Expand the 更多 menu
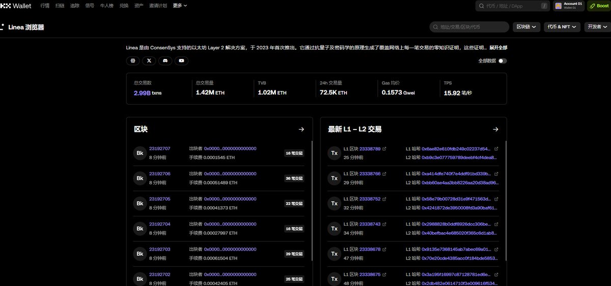The height and width of the screenshot is (286, 611). 180,6
